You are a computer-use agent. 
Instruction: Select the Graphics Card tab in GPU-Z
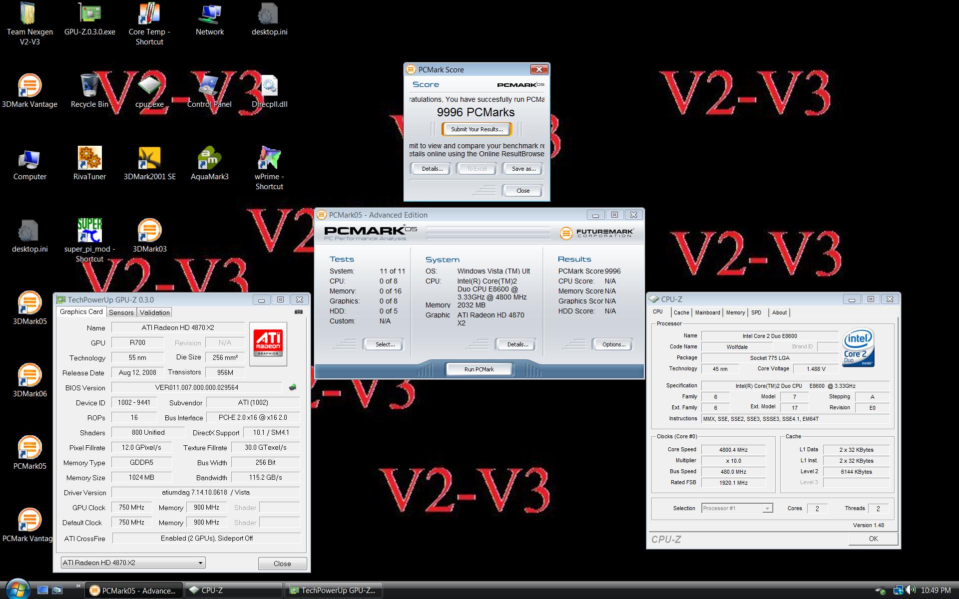[81, 311]
